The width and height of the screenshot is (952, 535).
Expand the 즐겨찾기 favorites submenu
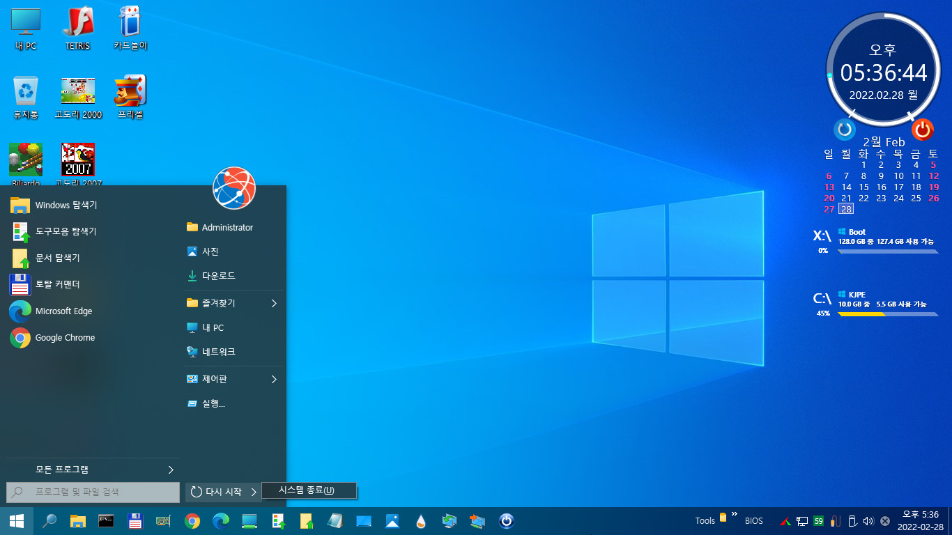point(233,303)
